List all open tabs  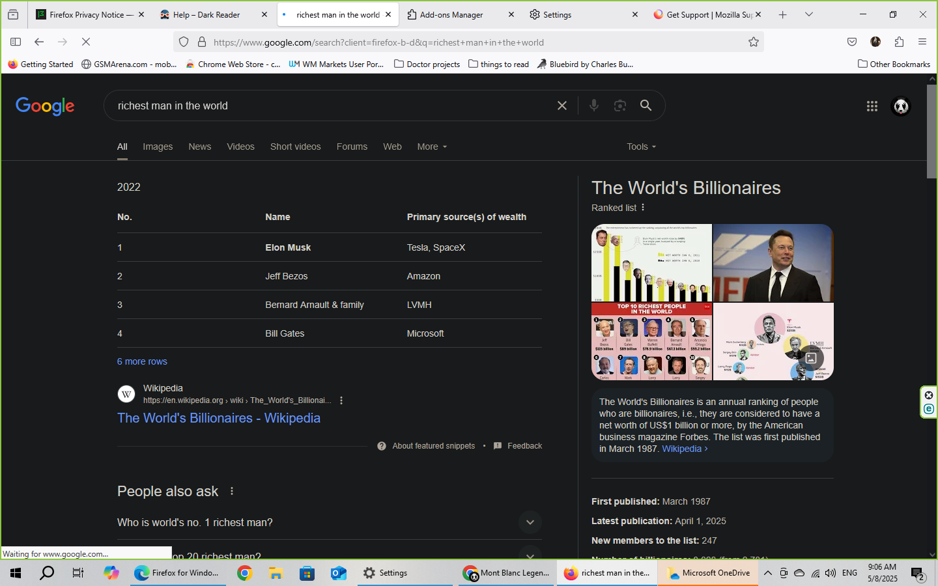[809, 14]
